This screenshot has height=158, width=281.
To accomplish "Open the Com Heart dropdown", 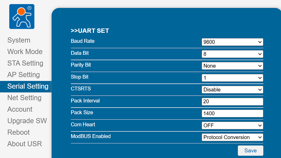I will (232, 125).
